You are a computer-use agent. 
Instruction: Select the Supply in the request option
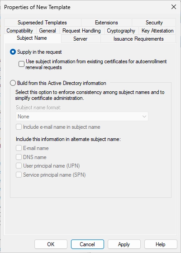[13, 52]
